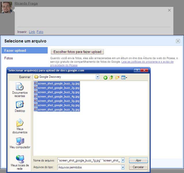Create a new folder

pyautogui.click(x=117, y=77)
